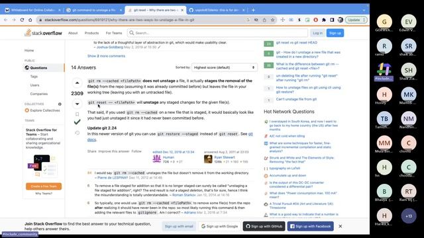Image resolution: width=424 pixels, height=238 pixels.
Task: Reload the Stack Overflow page
Action: [22, 20]
